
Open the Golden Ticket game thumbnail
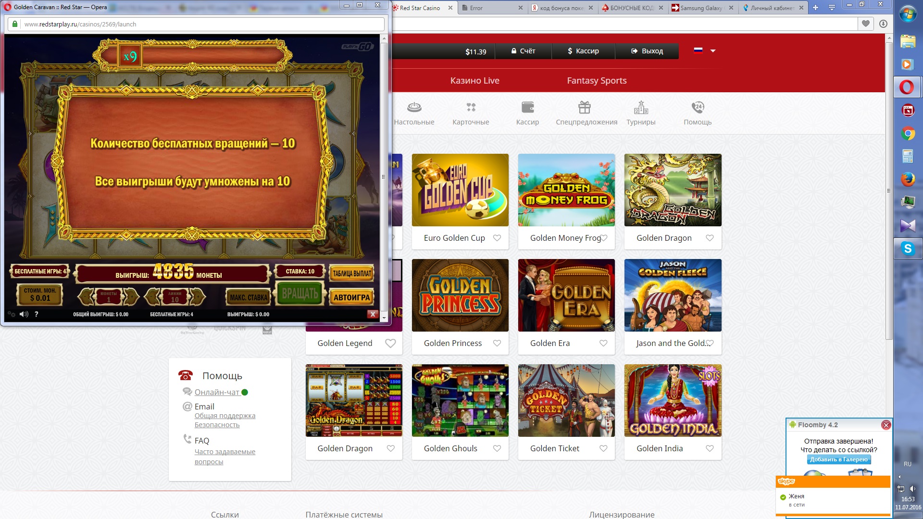(566, 400)
